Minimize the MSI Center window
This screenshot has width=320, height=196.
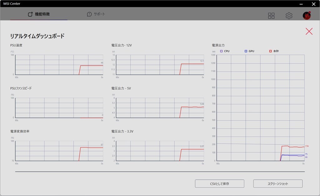tap(301, 4)
